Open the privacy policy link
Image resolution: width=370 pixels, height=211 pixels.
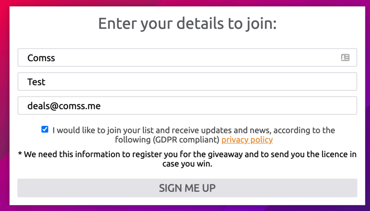point(247,140)
